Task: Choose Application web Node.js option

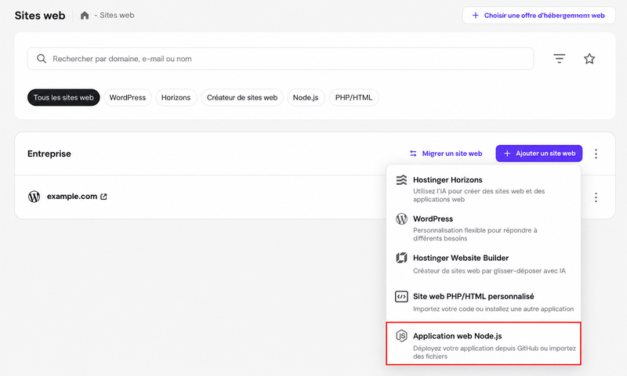Action: 484,344
